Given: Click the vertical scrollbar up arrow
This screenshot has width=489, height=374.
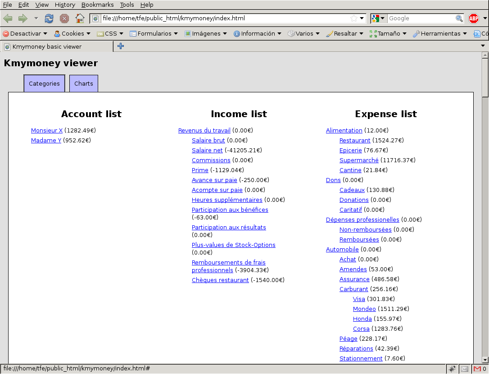Looking at the screenshot, I should pyautogui.click(x=485, y=55).
